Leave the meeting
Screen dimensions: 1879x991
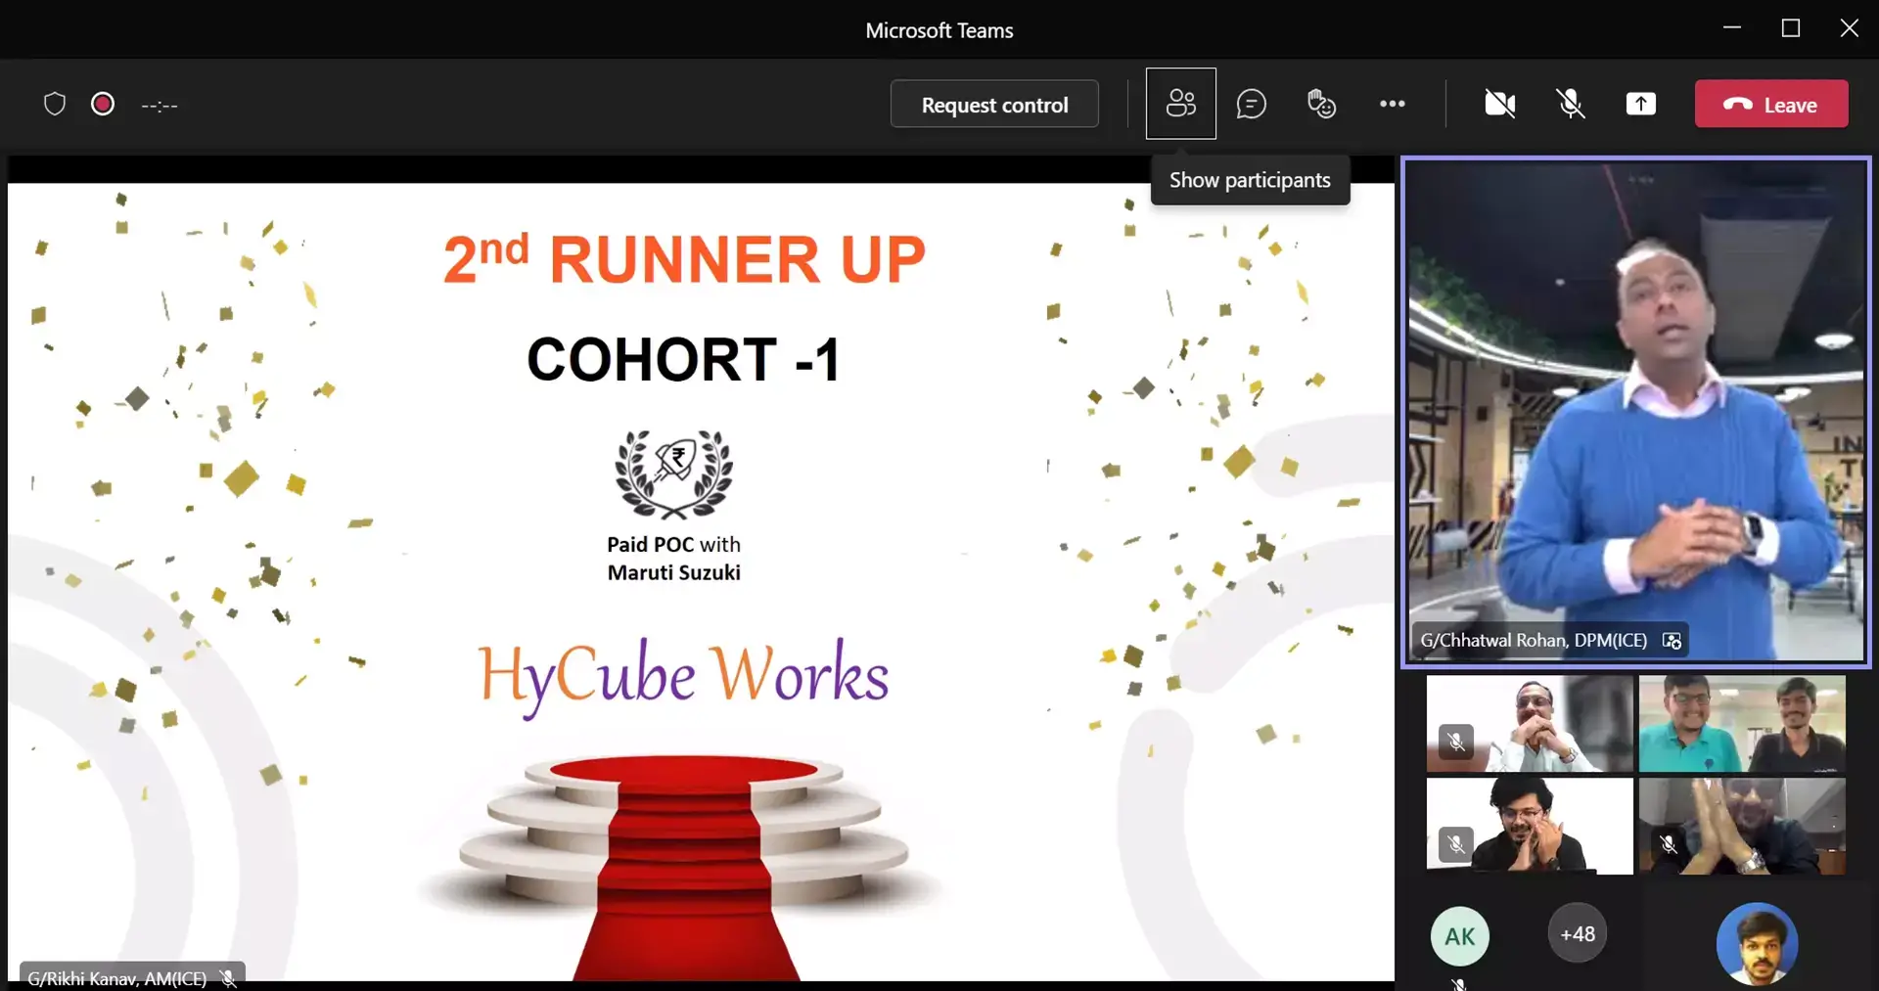[x=1771, y=104]
